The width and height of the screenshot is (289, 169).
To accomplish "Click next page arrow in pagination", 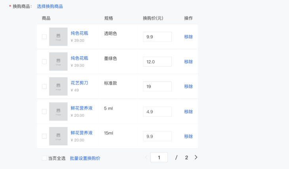I will click(x=196, y=158).
